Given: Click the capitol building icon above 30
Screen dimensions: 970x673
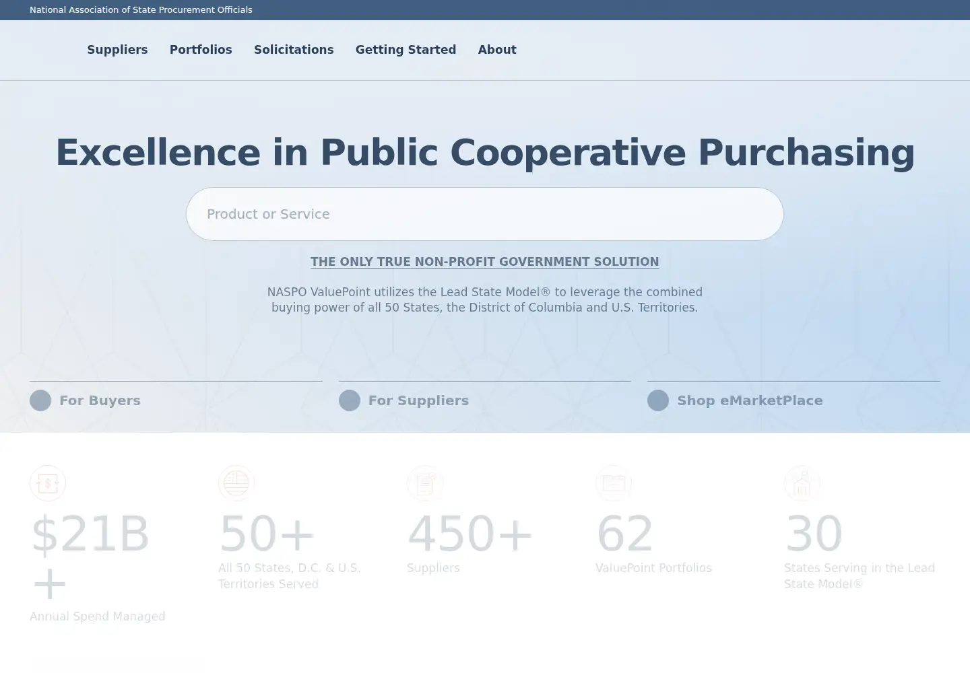Looking at the screenshot, I should click(x=802, y=483).
